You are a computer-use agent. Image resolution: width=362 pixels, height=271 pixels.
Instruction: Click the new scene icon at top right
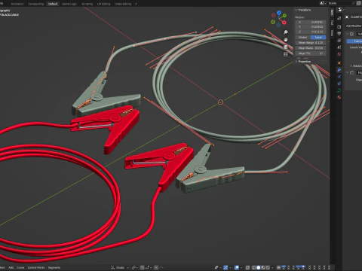coord(359,3)
